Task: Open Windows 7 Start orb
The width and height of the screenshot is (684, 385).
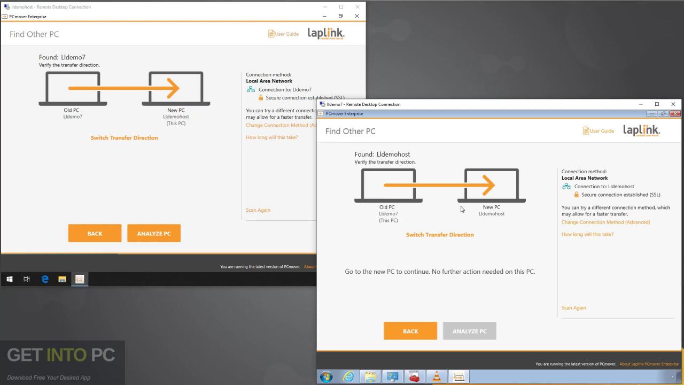Action: coord(326,376)
